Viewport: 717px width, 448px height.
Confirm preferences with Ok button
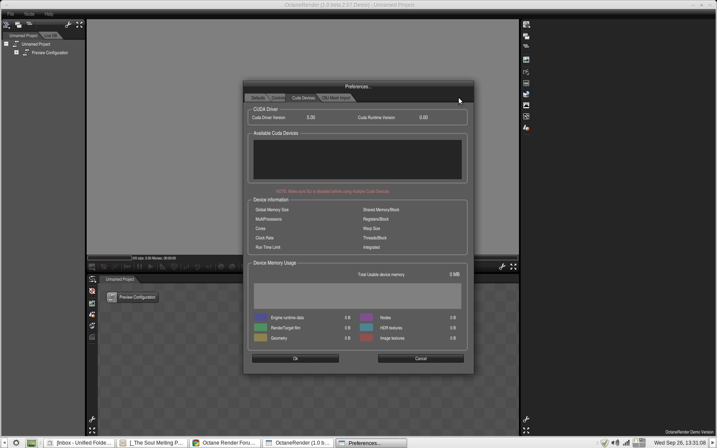295,358
